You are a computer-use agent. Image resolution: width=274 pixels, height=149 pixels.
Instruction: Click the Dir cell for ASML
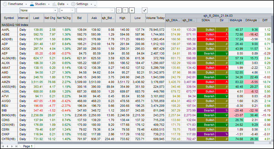point(222,91)
